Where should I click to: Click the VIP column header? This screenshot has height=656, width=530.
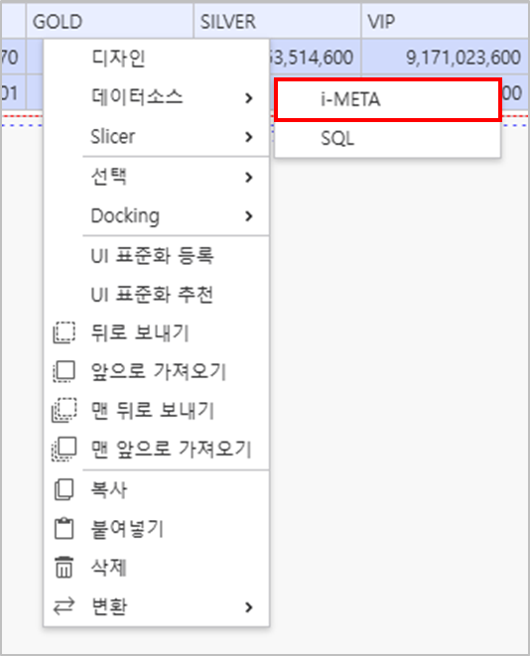(445, 21)
